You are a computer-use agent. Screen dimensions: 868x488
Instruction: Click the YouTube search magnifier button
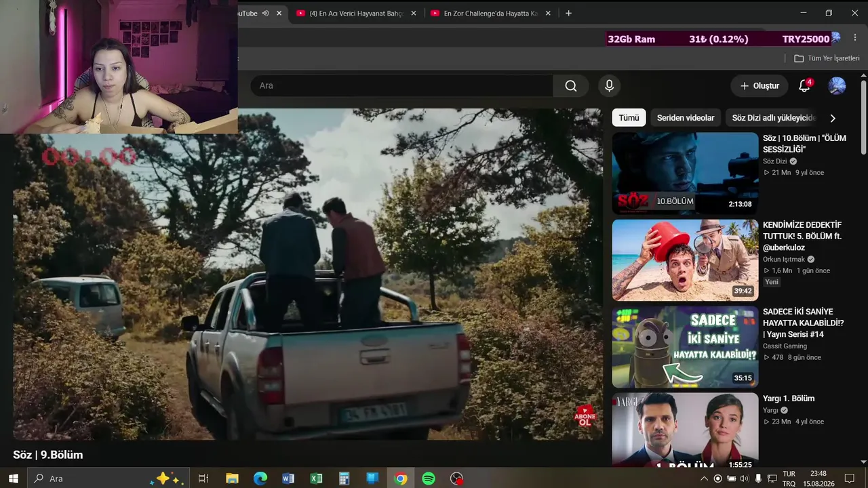pos(571,86)
